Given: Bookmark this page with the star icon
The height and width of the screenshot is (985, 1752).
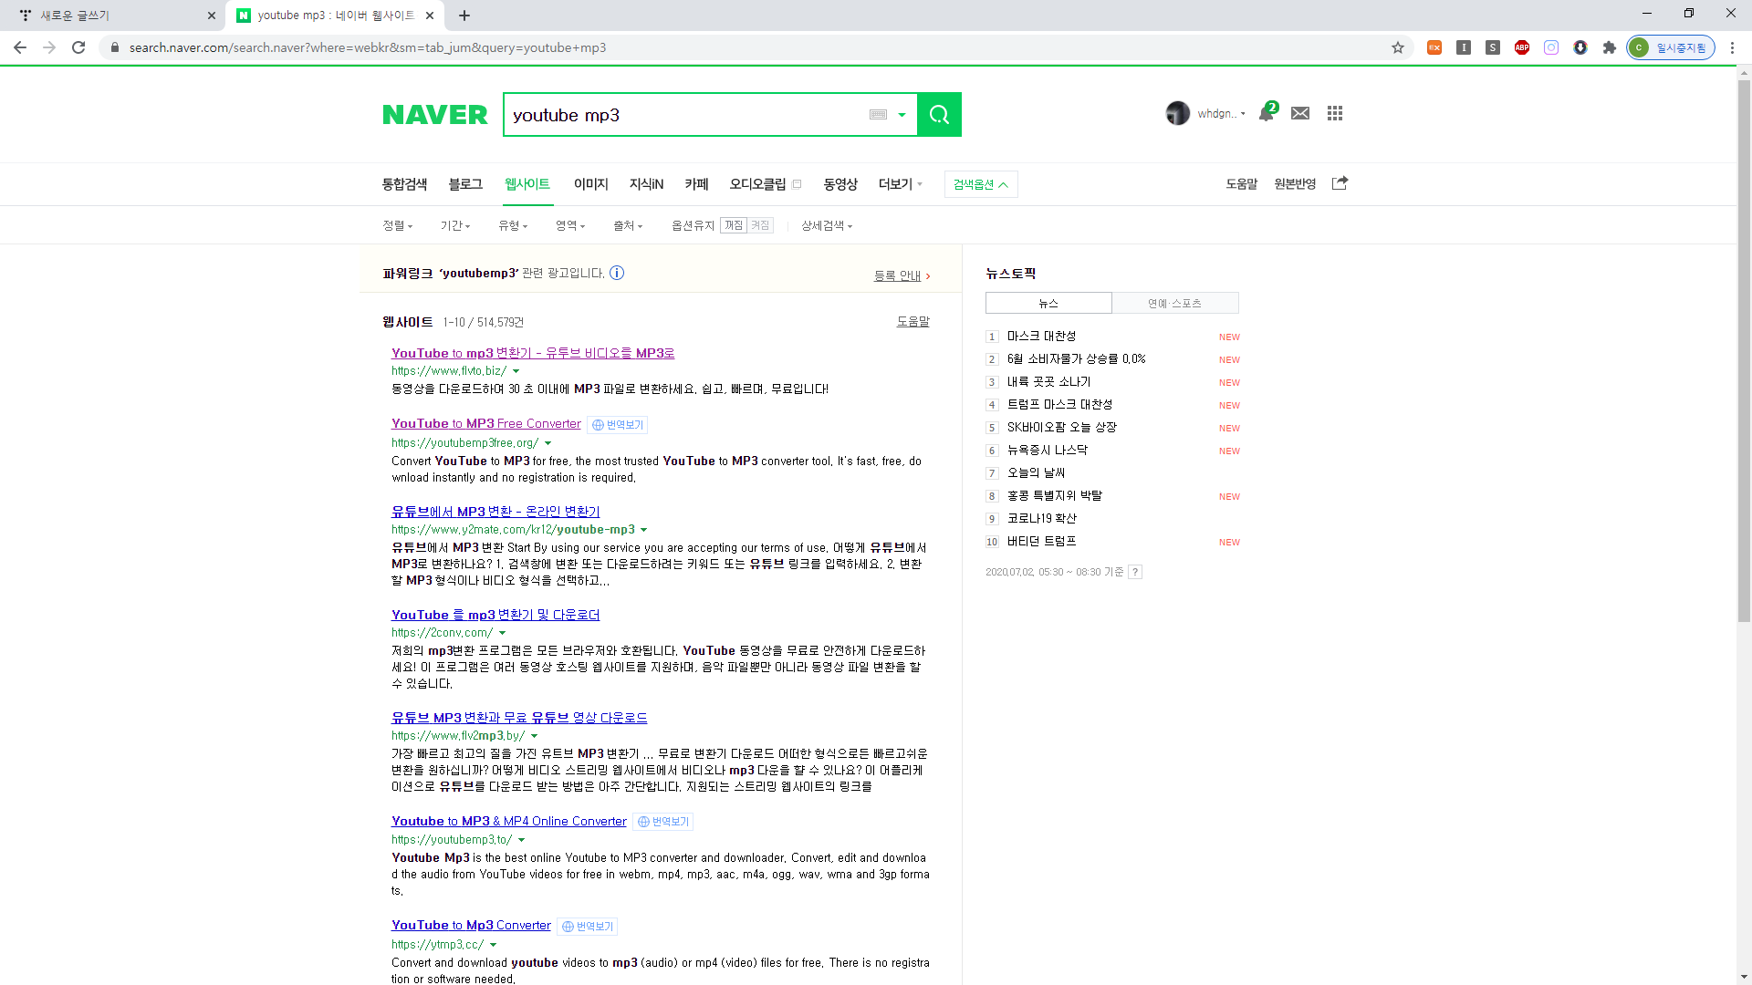Looking at the screenshot, I should coord(1398,47).
